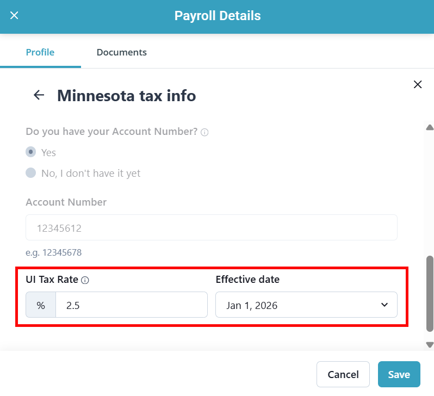The width and height of the screenshot is (434, 396).
Task: Close the Payroll Details window
Action: coord(14,16)
